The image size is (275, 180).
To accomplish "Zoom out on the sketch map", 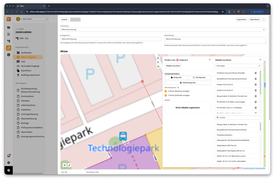I will point(158,62).
